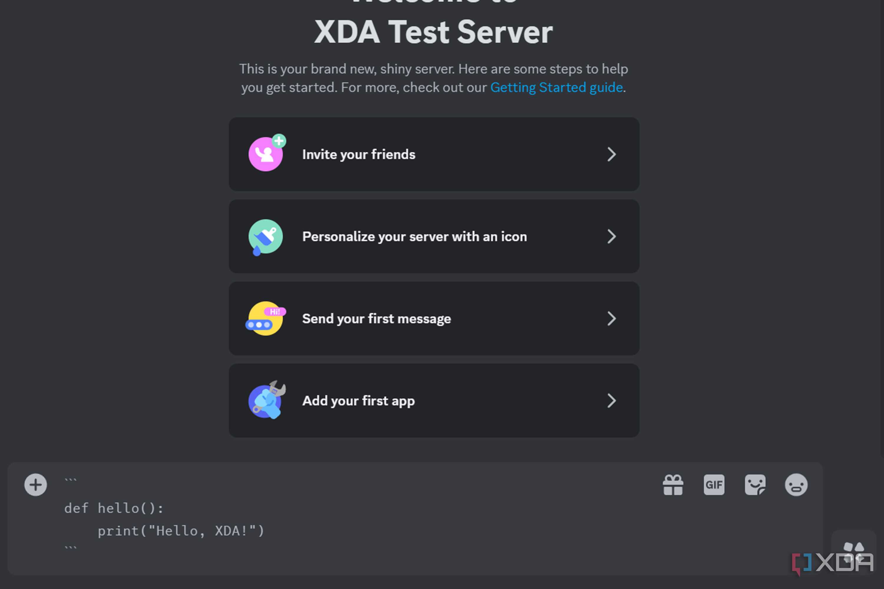Expand chevron on Send your first message
The height and width of the screenshot is (589, 884).
pyautogui.click(x=611, y=319)
